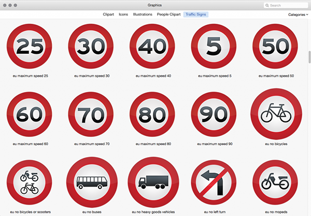This screenshot has width=311, height=216.
Task: Click the 'eu no heavy goods vehicles' caption
Action: [153, 212]
